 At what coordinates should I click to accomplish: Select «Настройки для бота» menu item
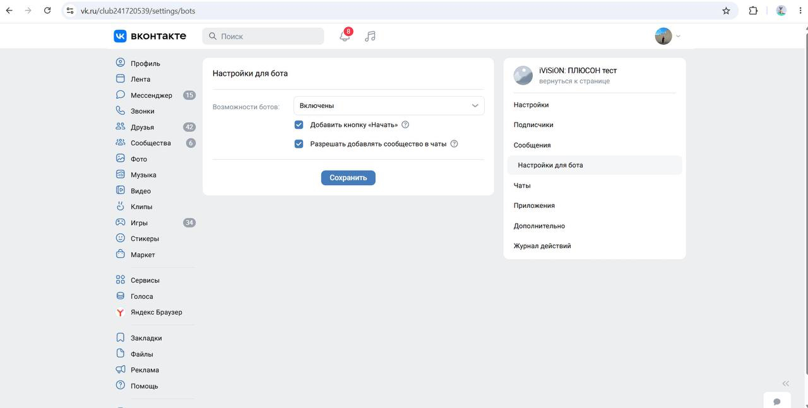click(x=595, y=165)
